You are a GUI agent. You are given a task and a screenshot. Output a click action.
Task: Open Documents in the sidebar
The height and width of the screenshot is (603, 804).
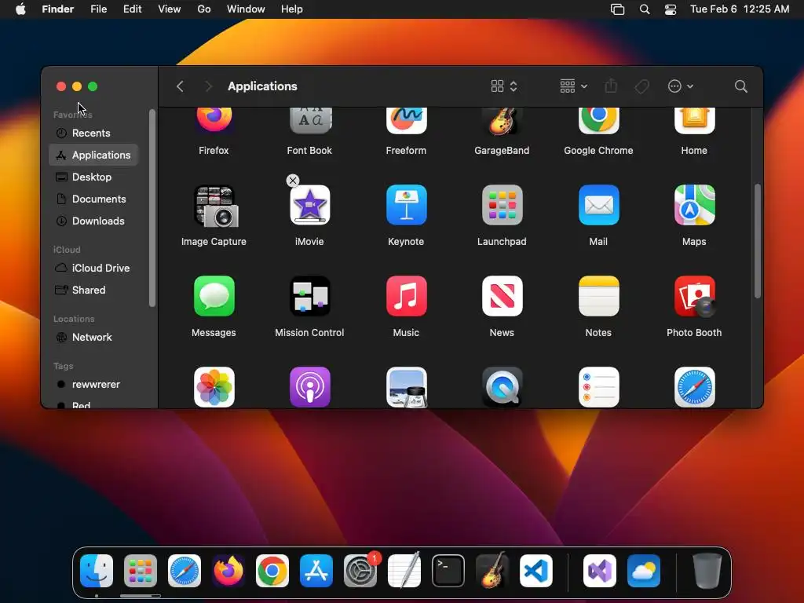[93, 199]
